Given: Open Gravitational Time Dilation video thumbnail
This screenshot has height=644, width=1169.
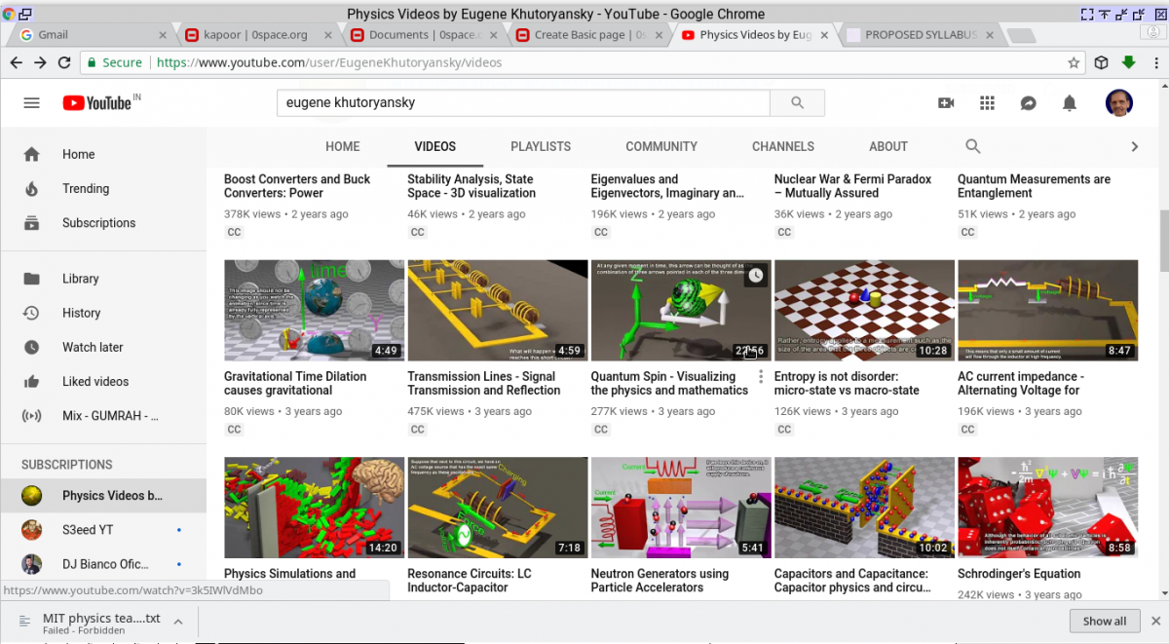Looking at the screenshot, I should 314,310.
